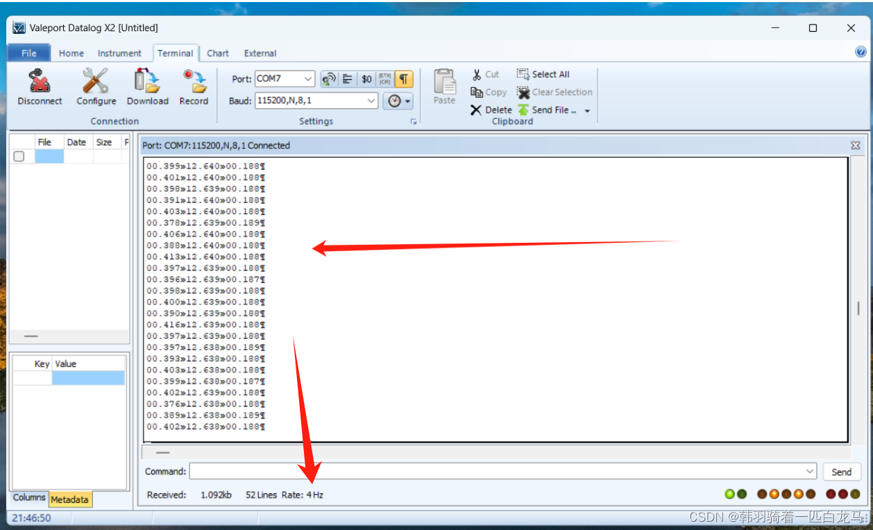Screen dimensions: 873x530
Task: Maximize the Valeport Datalog window
Action: pos(813,28)
